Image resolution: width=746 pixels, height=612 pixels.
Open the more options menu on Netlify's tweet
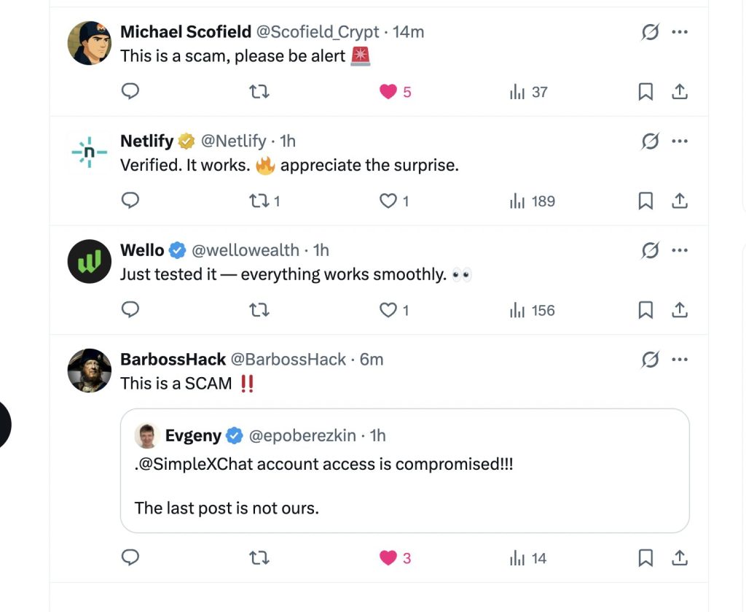(679, 141)
